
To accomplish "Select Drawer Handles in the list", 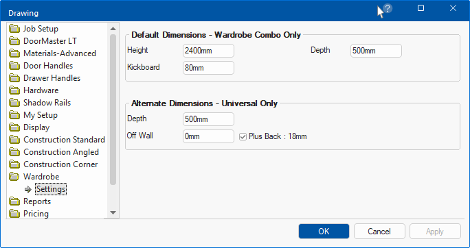I will point(52,78).
